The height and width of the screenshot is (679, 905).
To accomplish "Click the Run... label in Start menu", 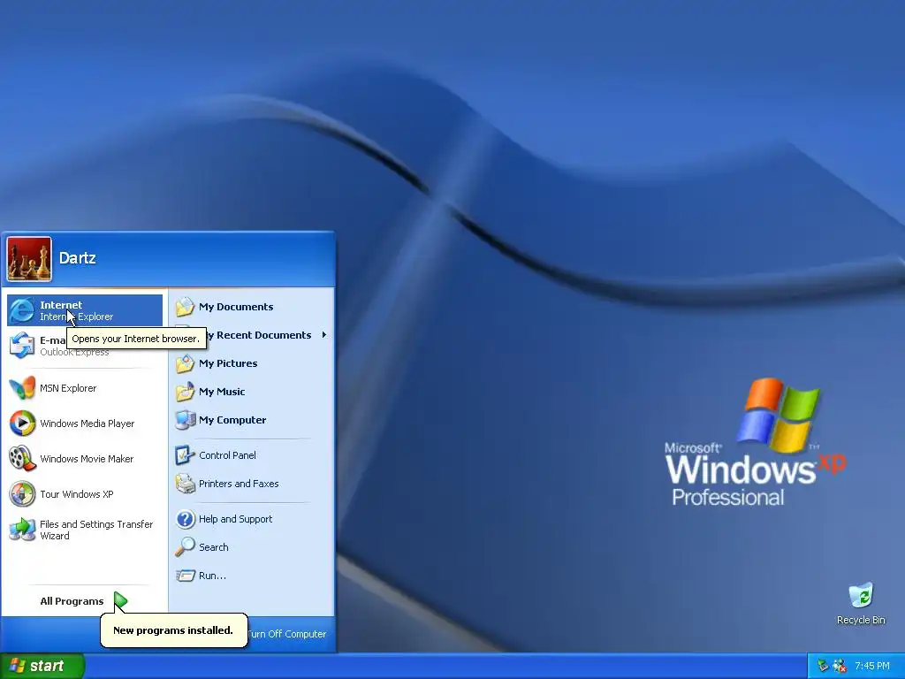I will (x=212, y=576).
